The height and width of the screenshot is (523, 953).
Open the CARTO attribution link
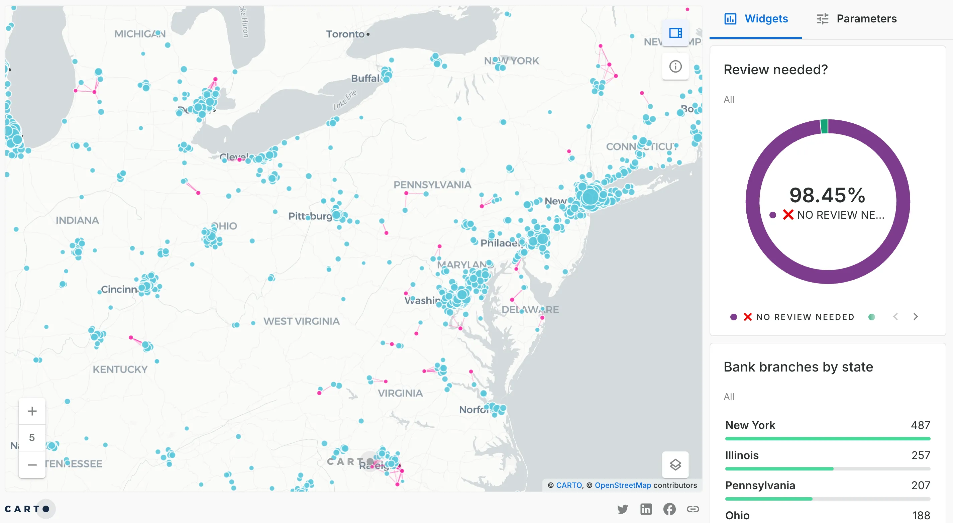tap(568, 485)
